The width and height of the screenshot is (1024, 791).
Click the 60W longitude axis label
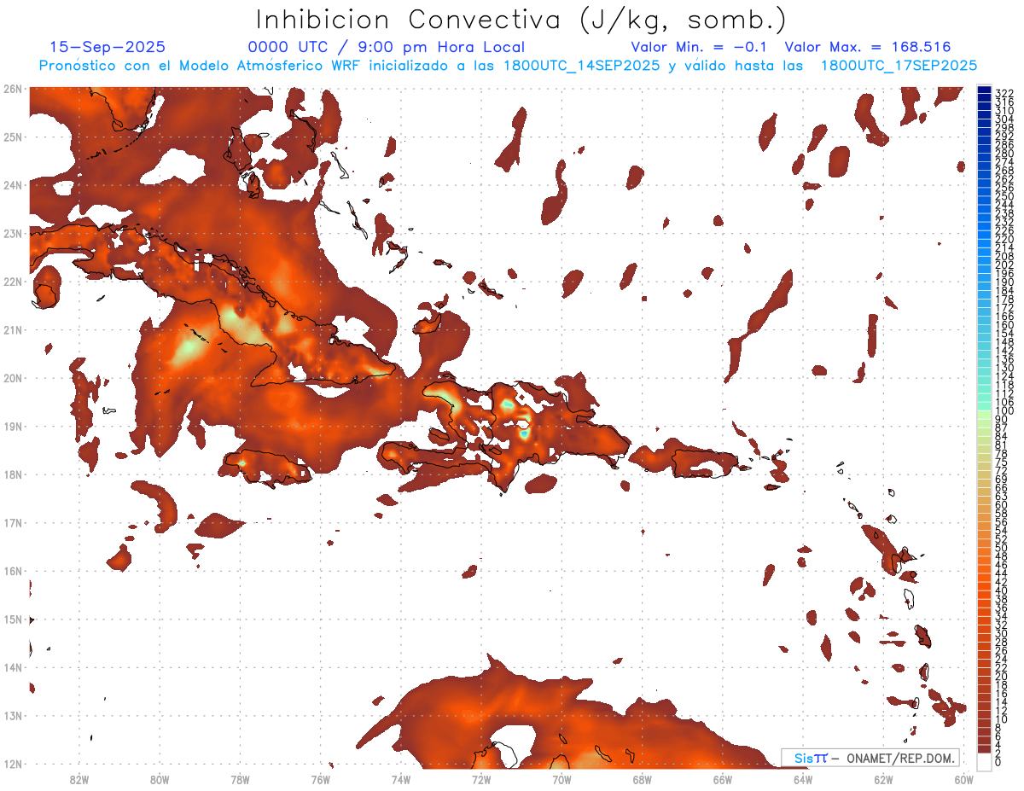click(963, 779)
